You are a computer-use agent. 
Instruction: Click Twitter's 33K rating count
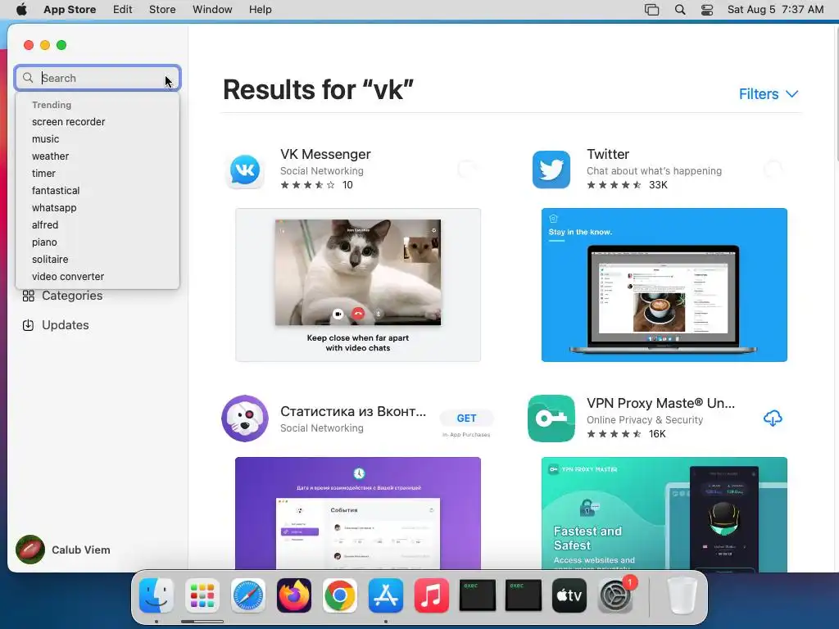[x=658, y=185]
